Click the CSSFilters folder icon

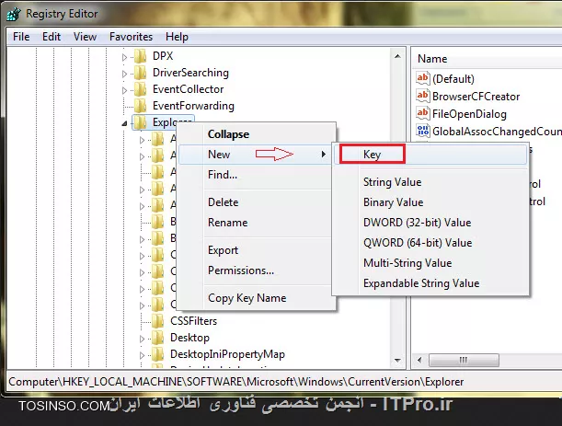click(157, 321)
